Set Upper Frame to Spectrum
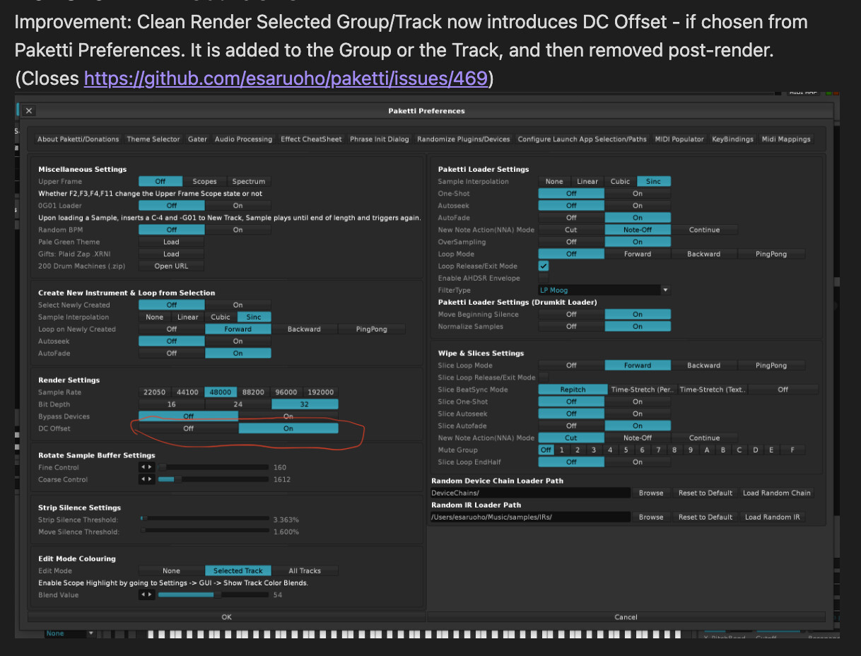This screenshot has width=861, height=656. pos(249,182)
